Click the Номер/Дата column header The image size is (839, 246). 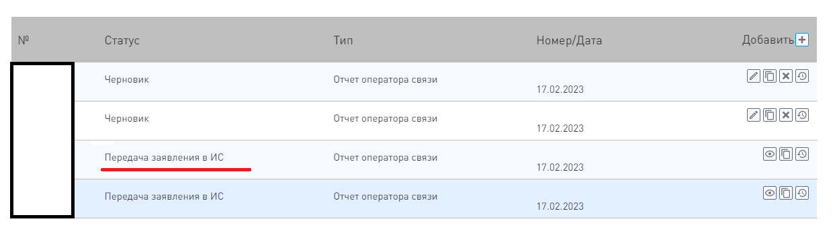569,40
